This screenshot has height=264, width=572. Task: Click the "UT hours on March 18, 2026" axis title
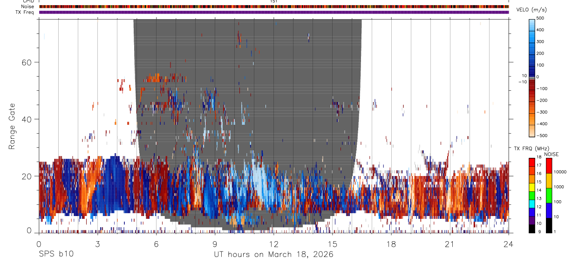[x=273, y=255]
